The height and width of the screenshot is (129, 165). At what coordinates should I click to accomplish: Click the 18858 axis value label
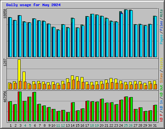(x=5, y=14)
